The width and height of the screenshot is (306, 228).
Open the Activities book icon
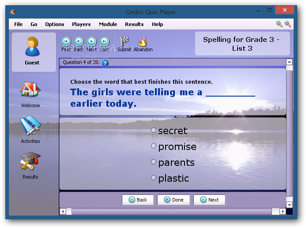(30, 125)
